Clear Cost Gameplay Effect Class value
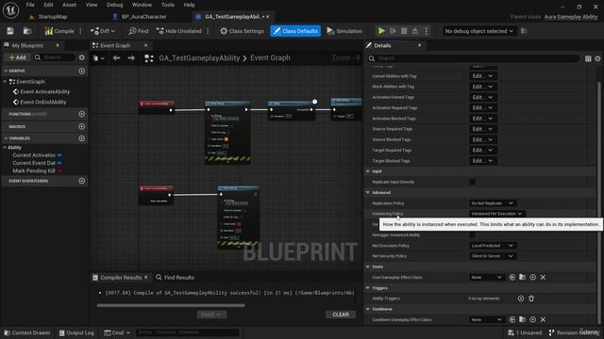The width and height of the screenshot is (604, 339). point(543,277)
